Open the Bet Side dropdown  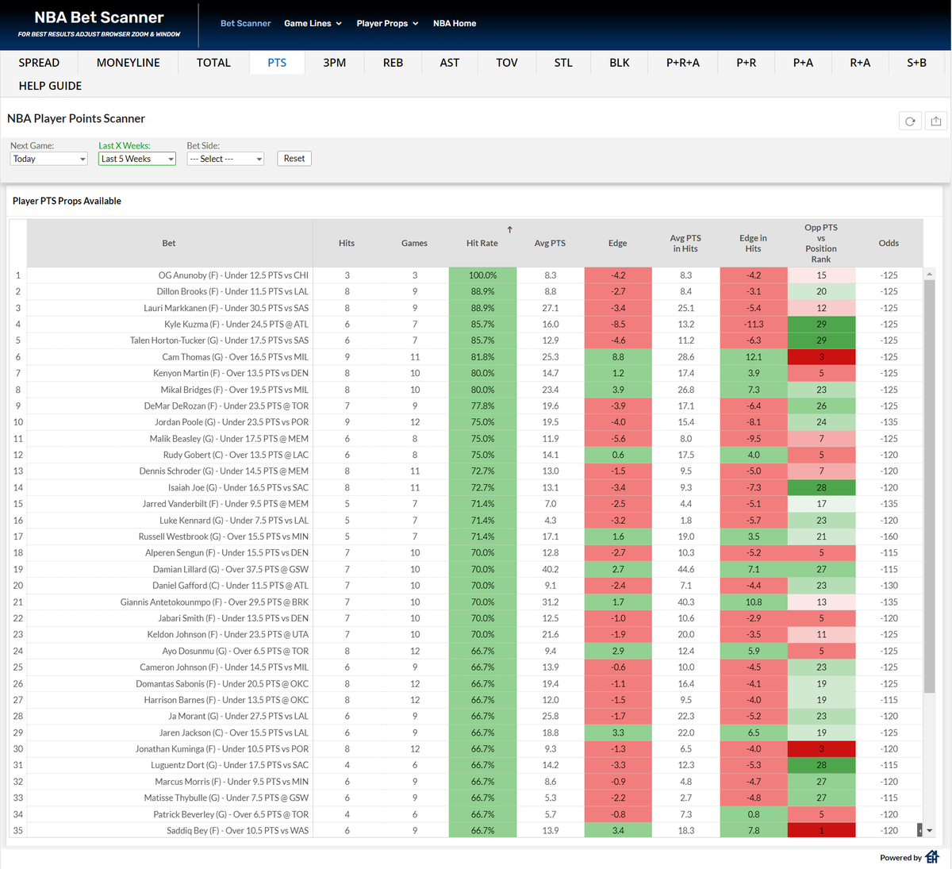[225, 159]
